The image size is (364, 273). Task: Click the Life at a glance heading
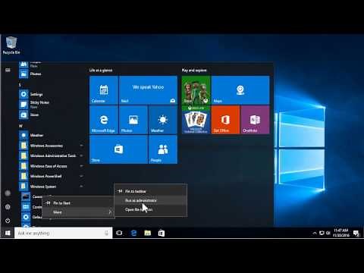[101, 70]
